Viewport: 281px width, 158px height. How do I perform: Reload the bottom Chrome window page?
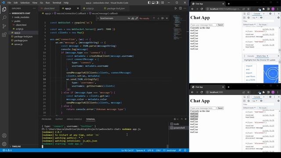pyautogui.click(x=202, y=92)
